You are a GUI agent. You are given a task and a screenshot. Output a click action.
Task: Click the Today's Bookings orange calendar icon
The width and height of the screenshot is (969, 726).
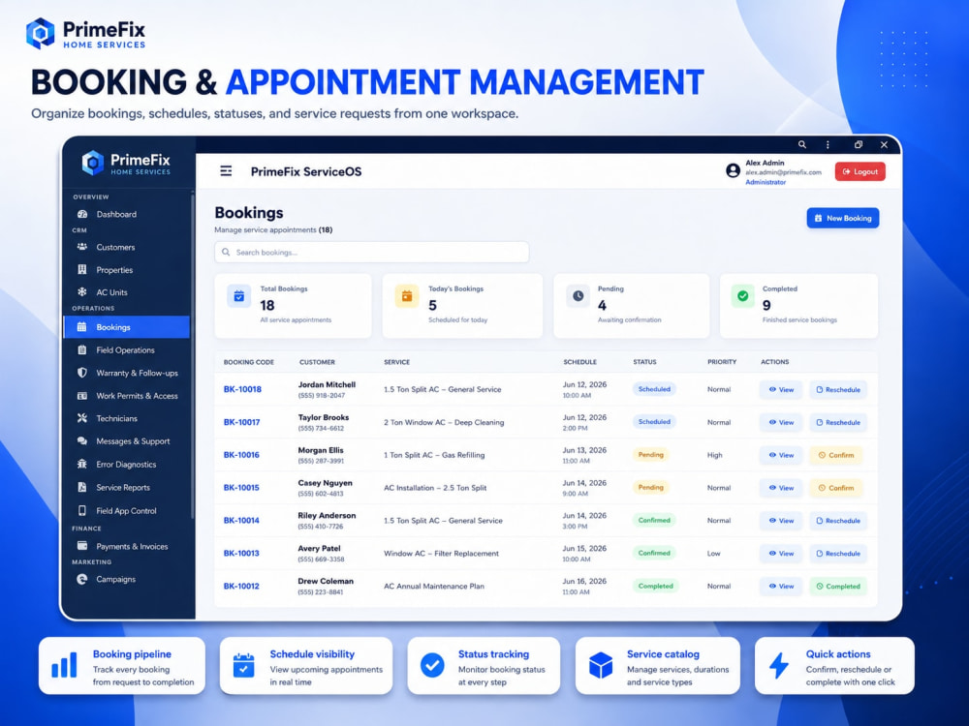(407, 296)
